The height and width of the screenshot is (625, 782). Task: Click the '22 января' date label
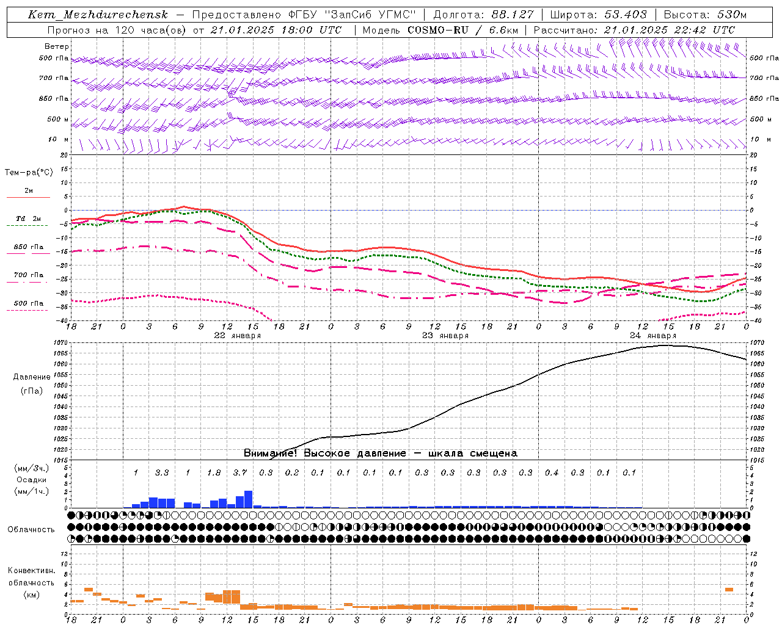[x=237, y=336]
